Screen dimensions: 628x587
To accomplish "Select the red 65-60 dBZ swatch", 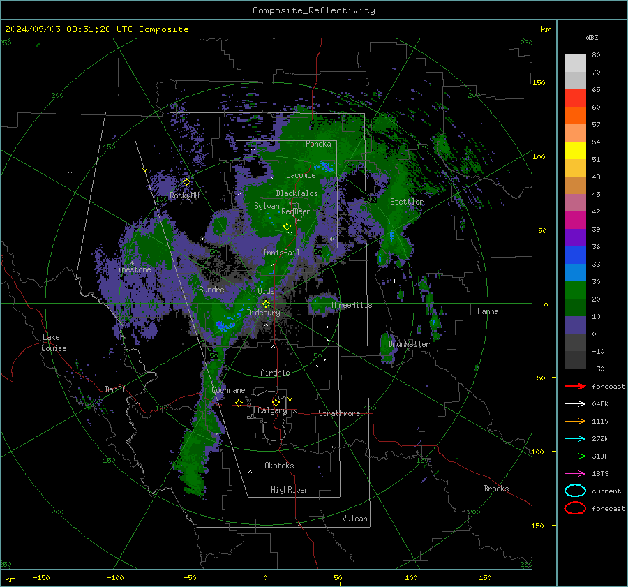I will (x=575, y=98).
